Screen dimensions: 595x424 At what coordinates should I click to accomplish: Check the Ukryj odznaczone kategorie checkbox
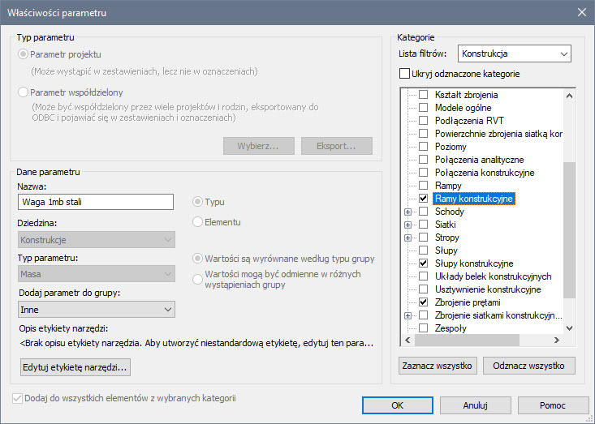pyautogui.click(x=405, y=74)
